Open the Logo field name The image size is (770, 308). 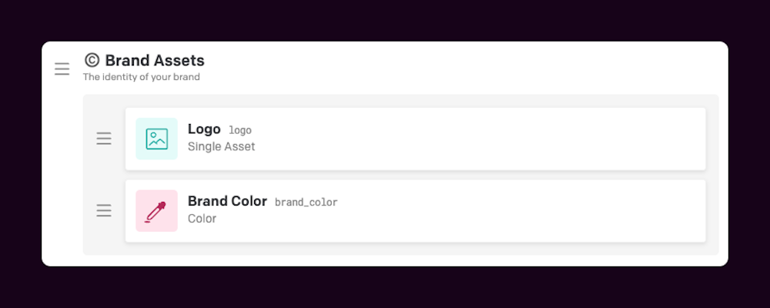click(204, 129)
